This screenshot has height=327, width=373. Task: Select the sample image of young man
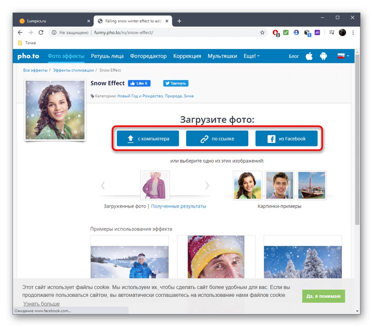[280, 185]
